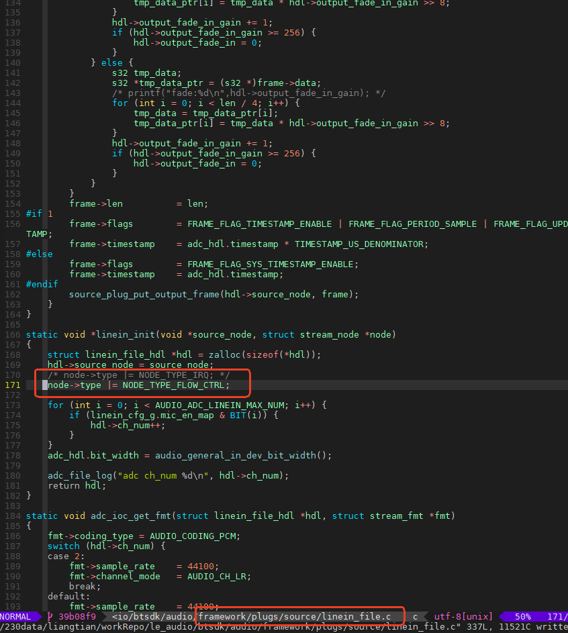Click the "#if 1" preprocessor directive
The height and width of the screenshot is (633, 568).
[39, 213]
